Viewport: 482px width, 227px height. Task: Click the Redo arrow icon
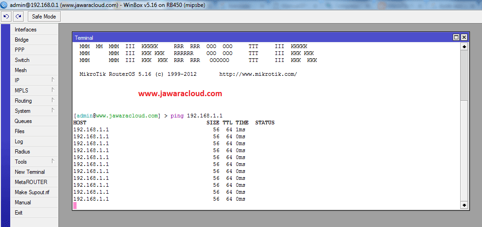pos(19,17)
